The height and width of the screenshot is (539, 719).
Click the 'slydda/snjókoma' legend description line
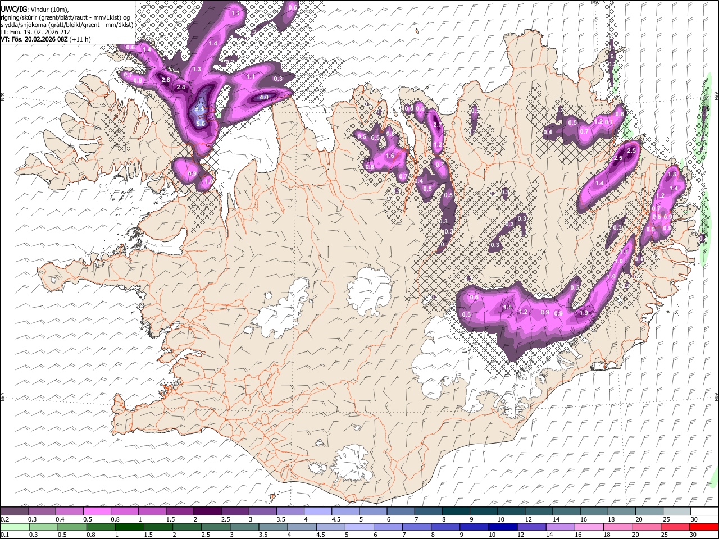[x=67, y=25]
